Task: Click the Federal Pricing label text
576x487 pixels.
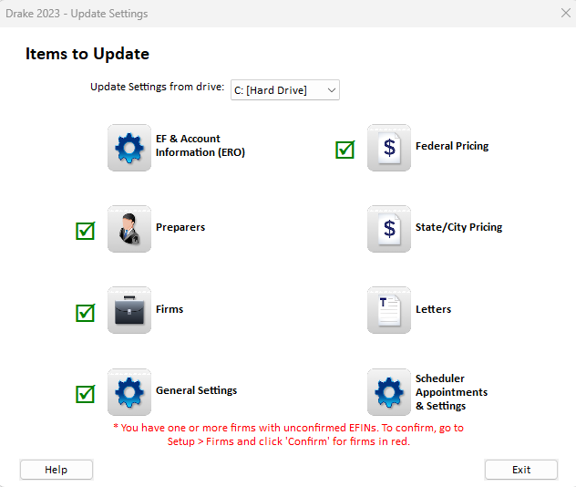Action: click(452, 146)
